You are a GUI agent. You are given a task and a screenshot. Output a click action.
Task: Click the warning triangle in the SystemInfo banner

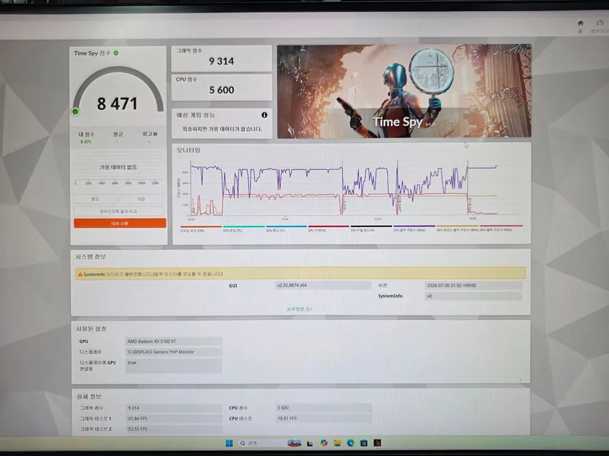pos(80,274)
